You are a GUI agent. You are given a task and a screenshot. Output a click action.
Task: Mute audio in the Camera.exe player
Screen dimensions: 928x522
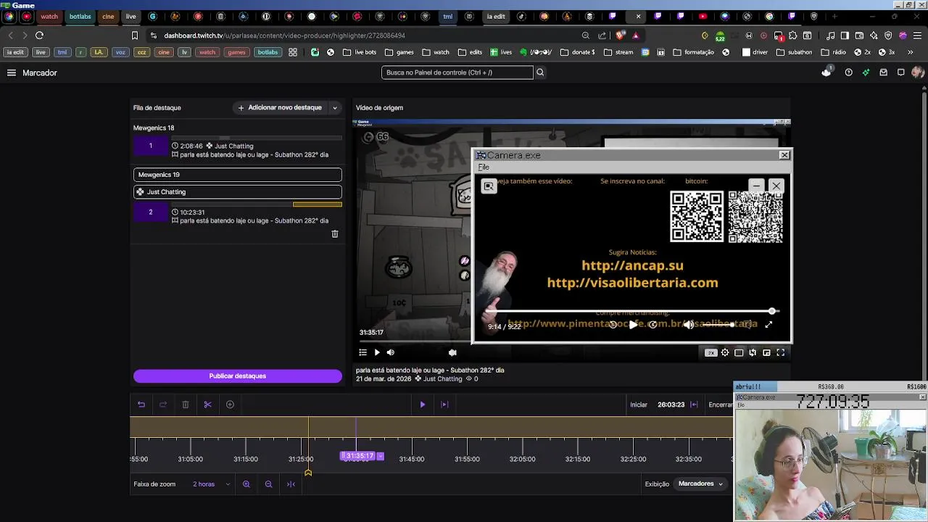click(x=689, y=325)
